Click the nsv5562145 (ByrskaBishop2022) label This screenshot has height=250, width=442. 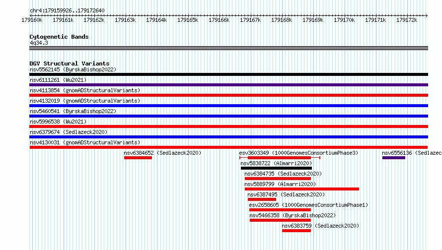click(73, 69)
